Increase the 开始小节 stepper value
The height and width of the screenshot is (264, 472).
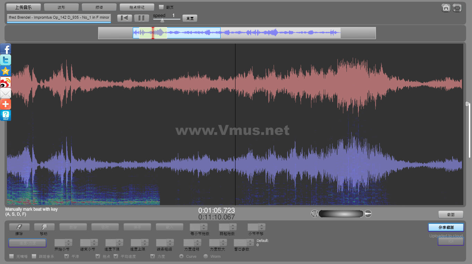[x=68, y=241]
